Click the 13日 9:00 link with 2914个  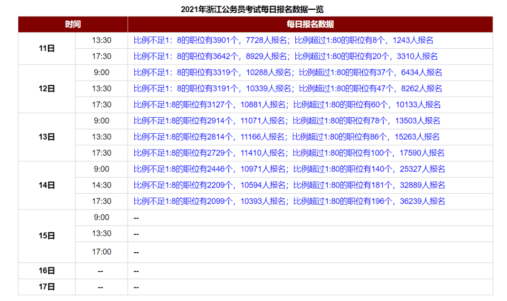click(x=287, y=121)
